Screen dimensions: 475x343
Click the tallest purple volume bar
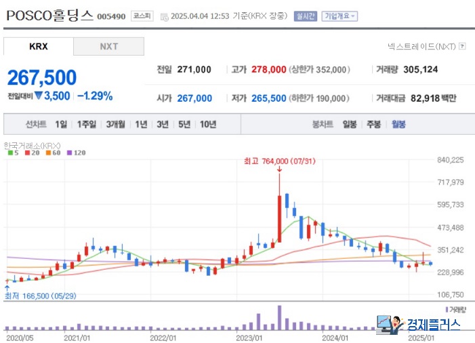click(x=279, y=317)
